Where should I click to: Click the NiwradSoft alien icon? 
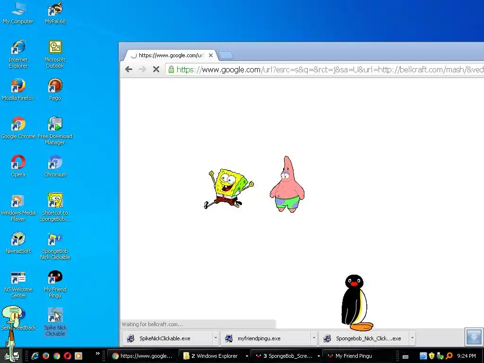(x=18, y=242)
